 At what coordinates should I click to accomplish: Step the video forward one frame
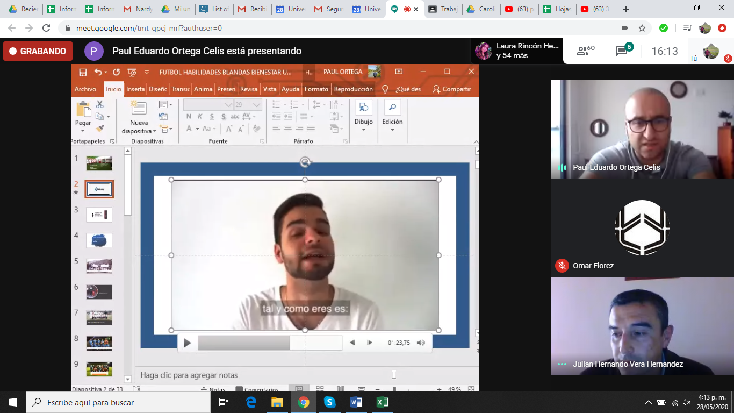(x=370, y=343)
